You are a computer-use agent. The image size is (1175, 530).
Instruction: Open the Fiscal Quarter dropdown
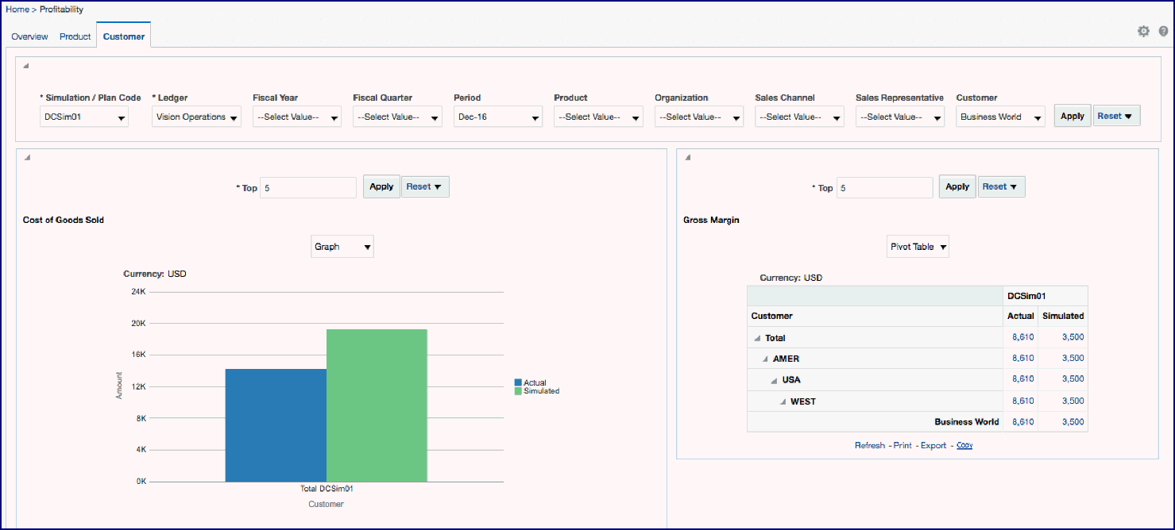397,117
